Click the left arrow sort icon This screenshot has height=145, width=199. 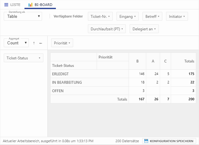coord(40,43)
